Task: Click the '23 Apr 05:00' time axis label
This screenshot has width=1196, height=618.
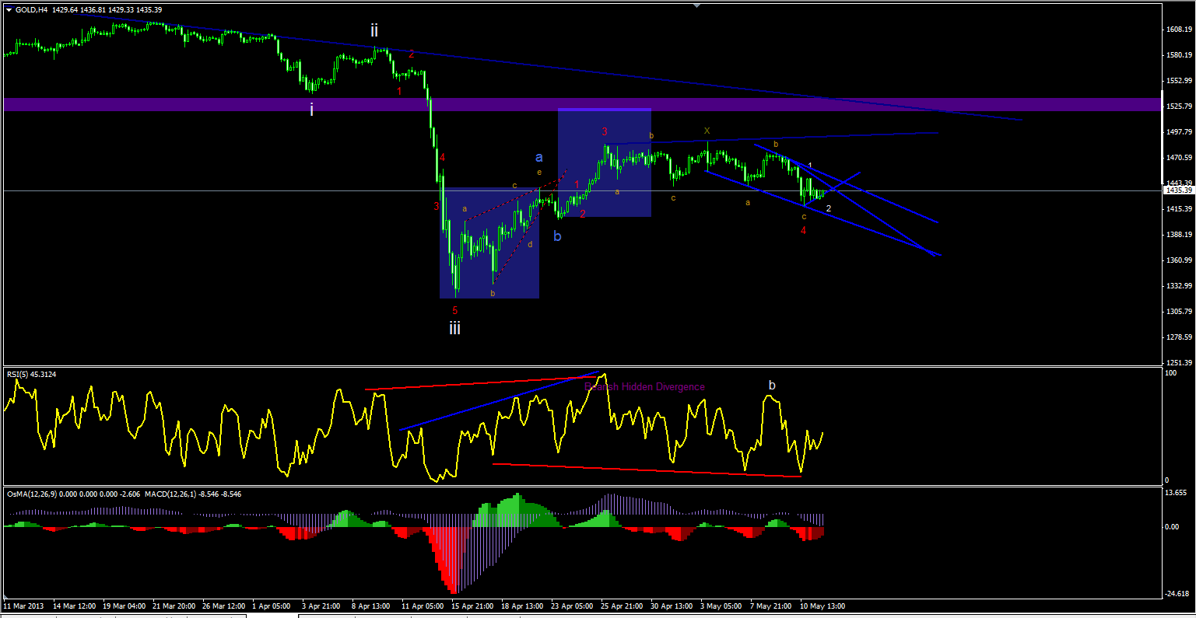Action: [573, 606]
